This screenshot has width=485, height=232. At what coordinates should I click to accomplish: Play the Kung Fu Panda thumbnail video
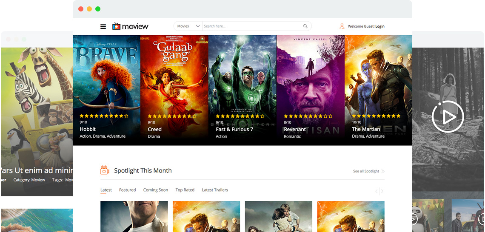pos(413,219)
